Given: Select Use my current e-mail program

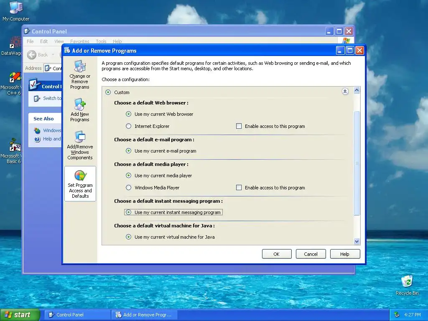Looking at the screenshot, I should pyautogui.click(x=129, y=150).
